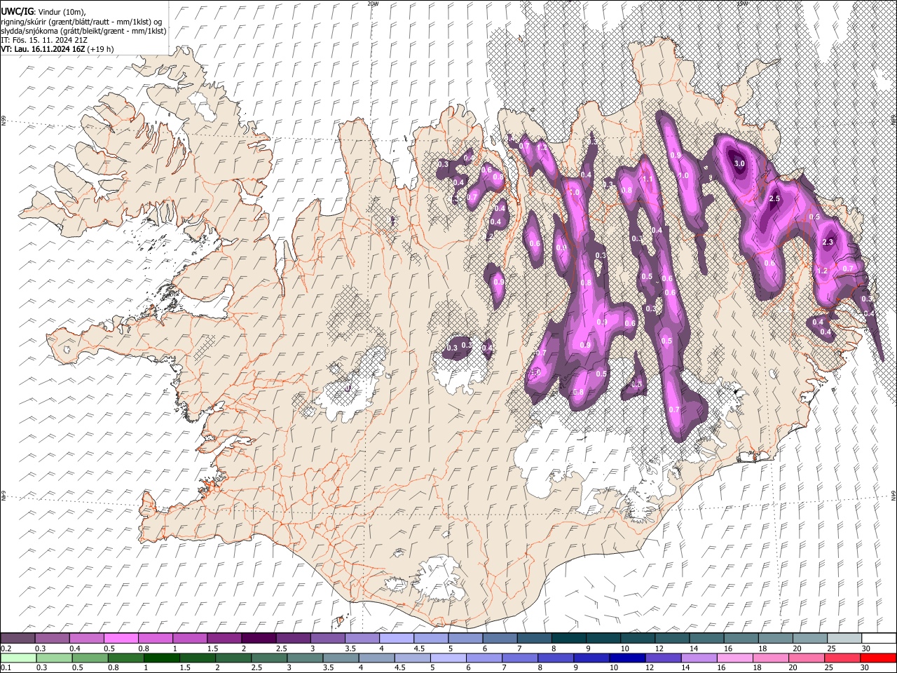Click the 0.1 label under bottom legend row
Viewport: 897px width, 673px height.
pyautogui.click(x=6, y=668)
